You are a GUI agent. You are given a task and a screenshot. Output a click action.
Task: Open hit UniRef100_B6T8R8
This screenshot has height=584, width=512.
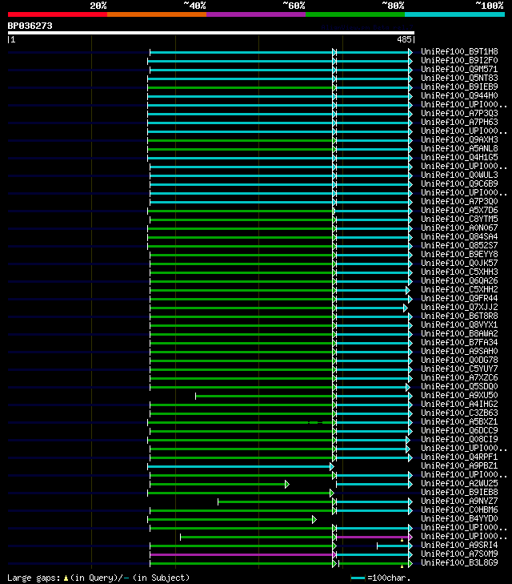(x=459, y=316)
